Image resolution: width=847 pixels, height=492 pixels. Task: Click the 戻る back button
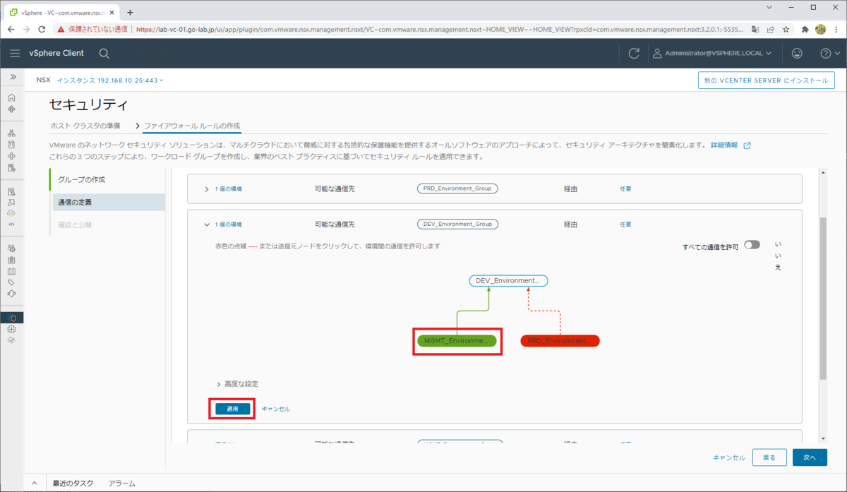click(769, 457)
